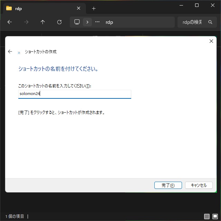Switch to large icons view in status bar
This screenshot has width=221, height=221.
click(x=215, y=217)
